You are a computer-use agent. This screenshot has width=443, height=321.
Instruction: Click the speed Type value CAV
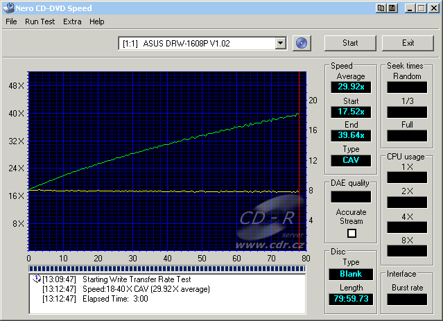351,160
